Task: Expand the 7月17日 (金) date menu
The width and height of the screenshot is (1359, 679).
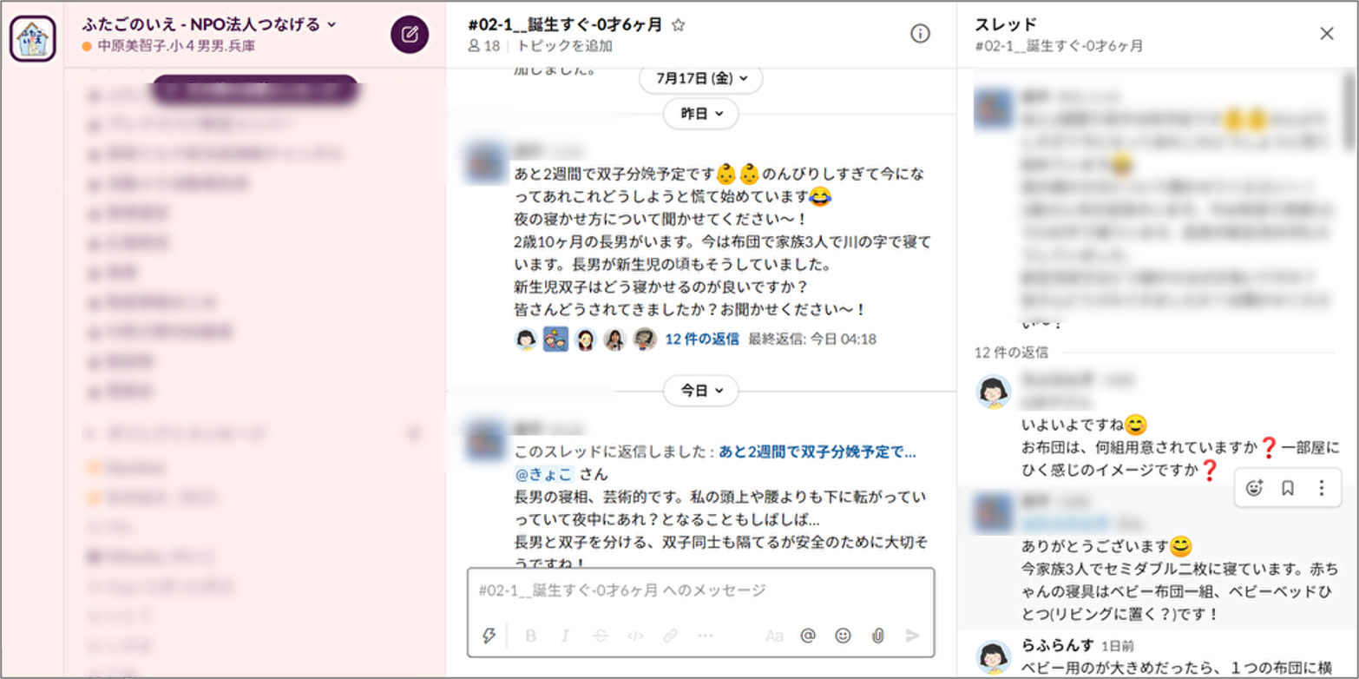Action: tap(701, 78)
